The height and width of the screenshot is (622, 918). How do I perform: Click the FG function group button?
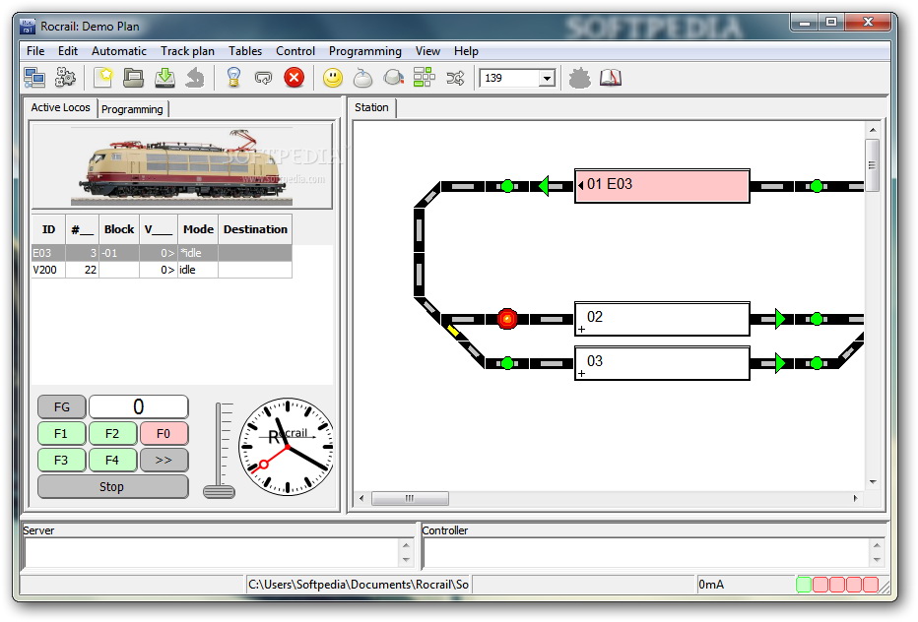pyautogui.click(x=62, y=406)
